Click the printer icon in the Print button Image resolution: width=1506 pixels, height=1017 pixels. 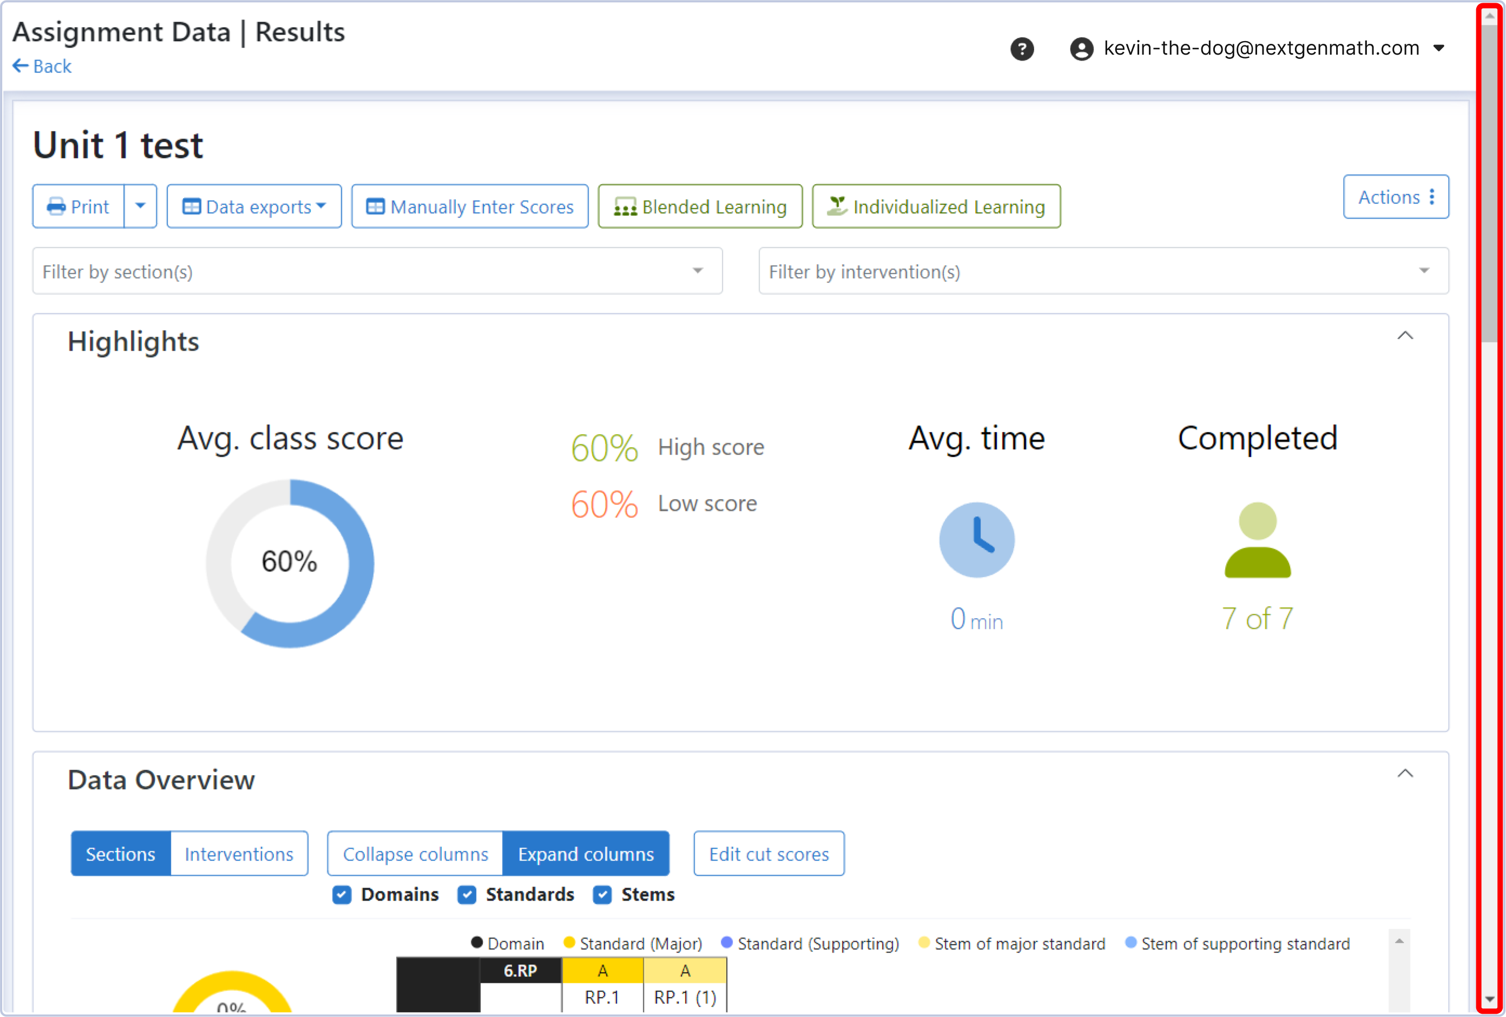point(57,206)
